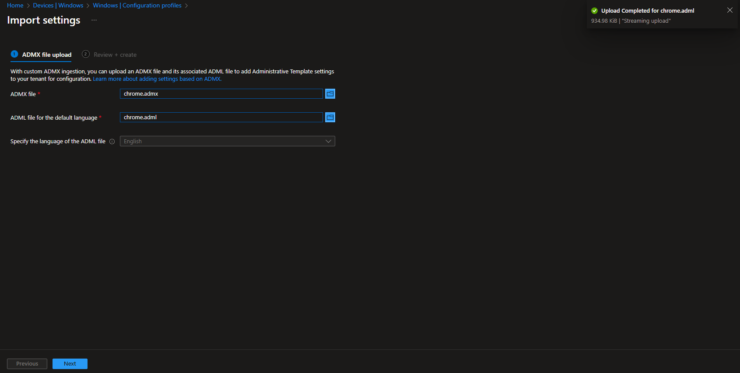Select the Upload Completed for chrome.adml text
740x373 pixels.
pos(648,10)
